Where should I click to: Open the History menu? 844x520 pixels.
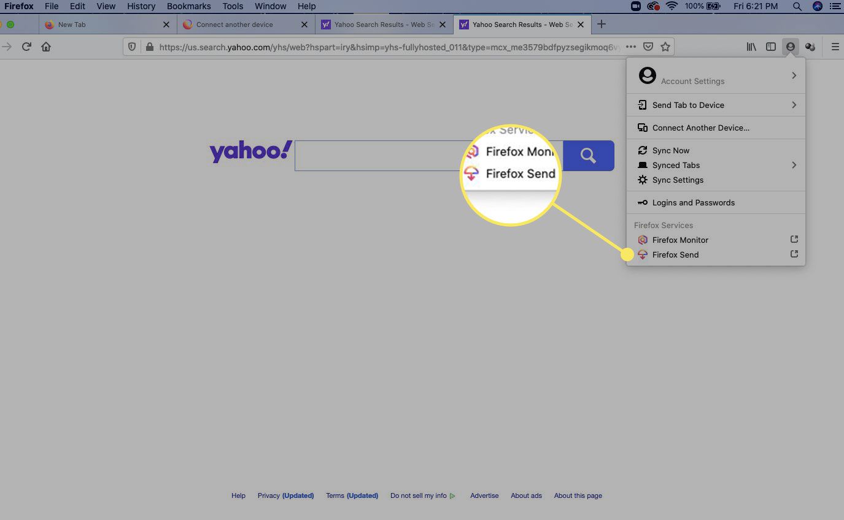pos(141,6)
